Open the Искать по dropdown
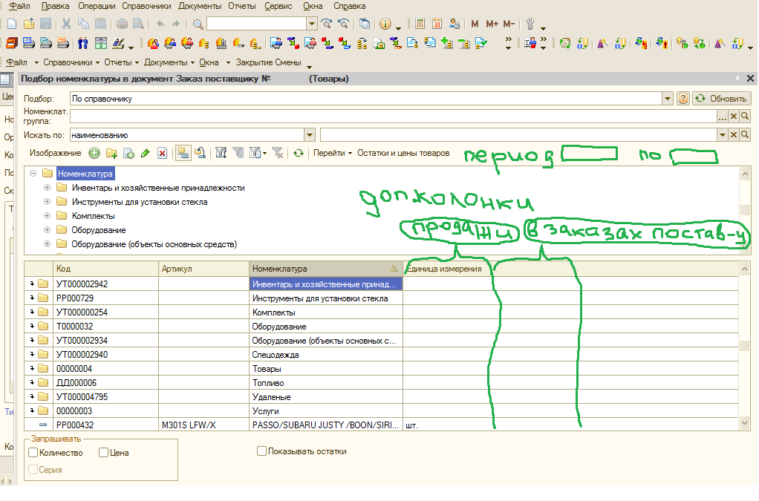 point(310,135)
